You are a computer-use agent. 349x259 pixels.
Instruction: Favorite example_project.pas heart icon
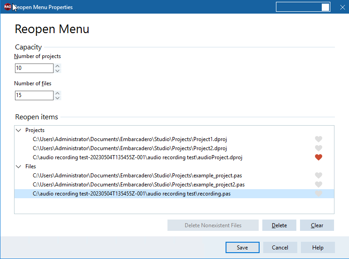pos(319,176)
